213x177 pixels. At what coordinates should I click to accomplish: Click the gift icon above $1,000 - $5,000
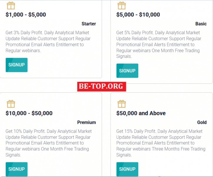[11, 6]
